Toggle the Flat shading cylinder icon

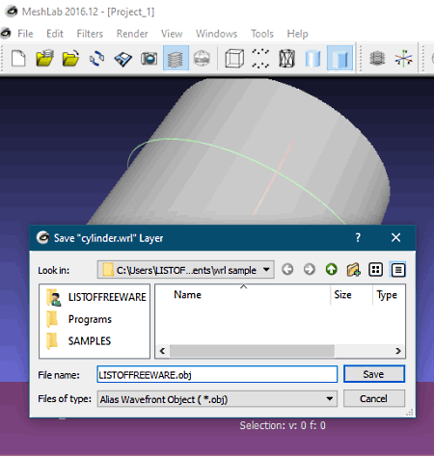point(312,59)
